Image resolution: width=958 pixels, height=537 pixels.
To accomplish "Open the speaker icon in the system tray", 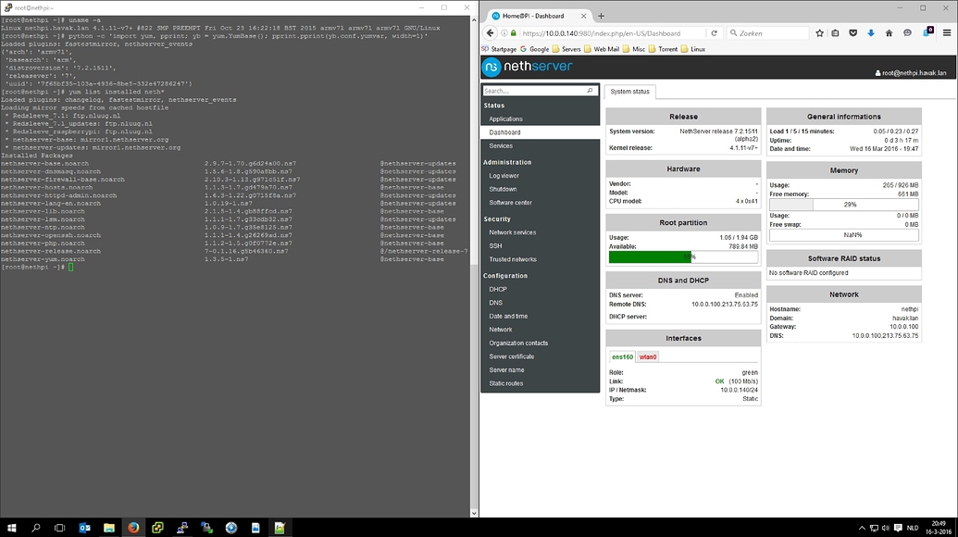I will point(886,528).
